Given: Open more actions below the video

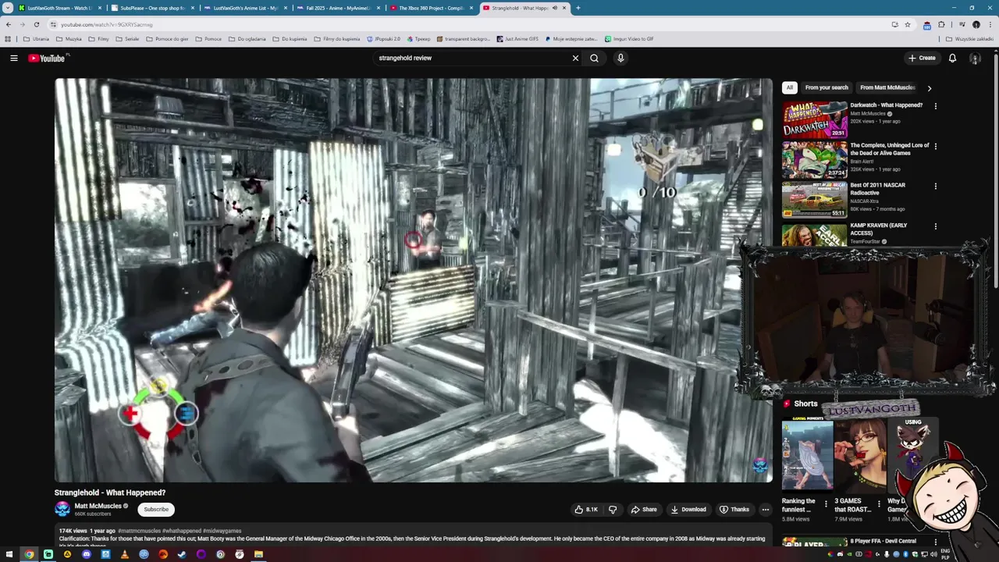Looking at the screenshot, I should pos(765,510).
